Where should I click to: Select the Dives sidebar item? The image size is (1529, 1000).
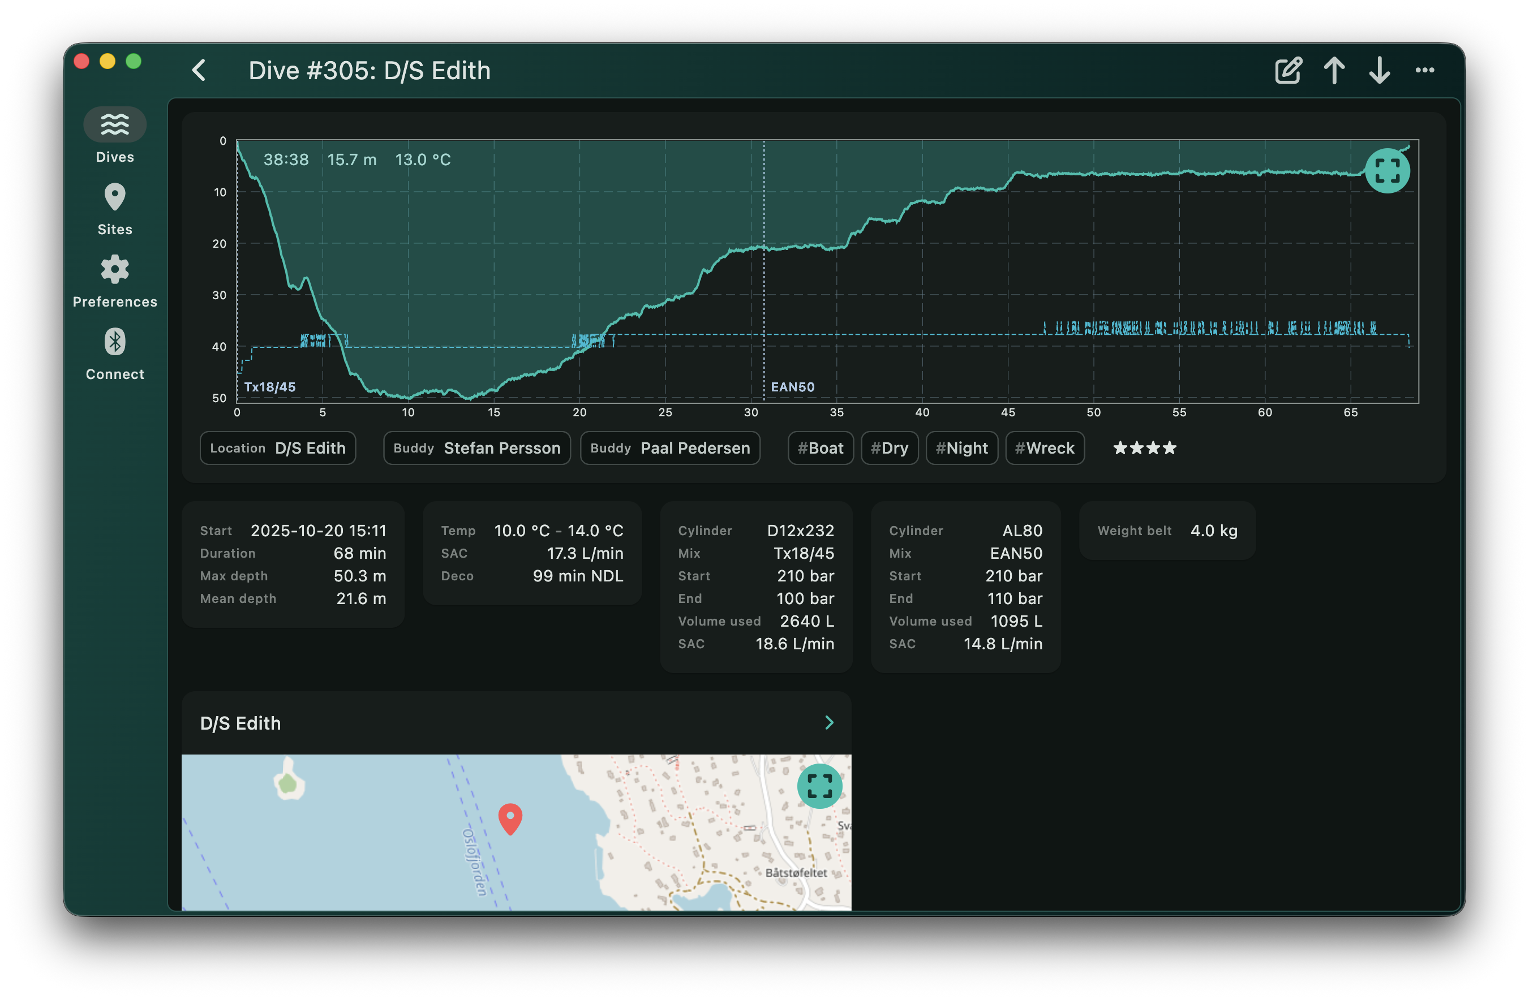point(115,124)
